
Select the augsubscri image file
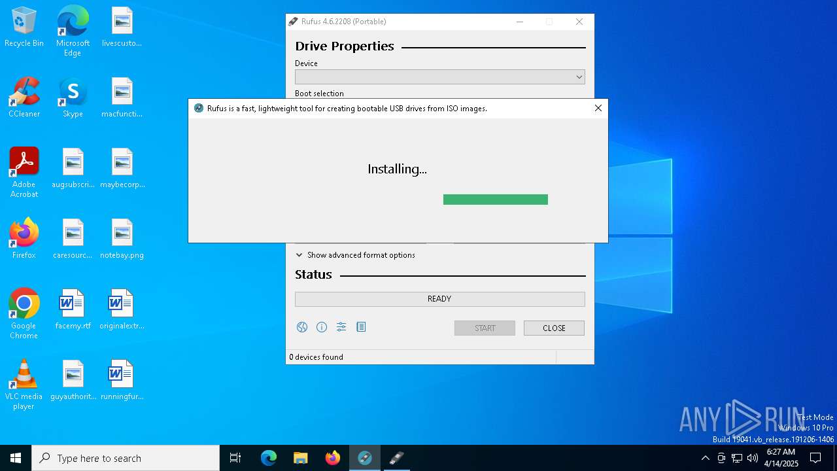click(x=73, y=169)
